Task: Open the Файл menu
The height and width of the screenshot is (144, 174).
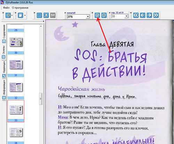Action: pyautogui.click(x=6, y=8)
